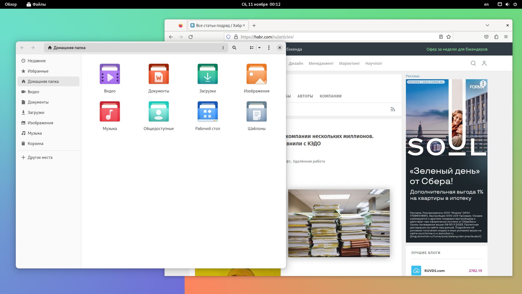
Task: Select Избранные in Files sidebar
Action: [48, 71]
